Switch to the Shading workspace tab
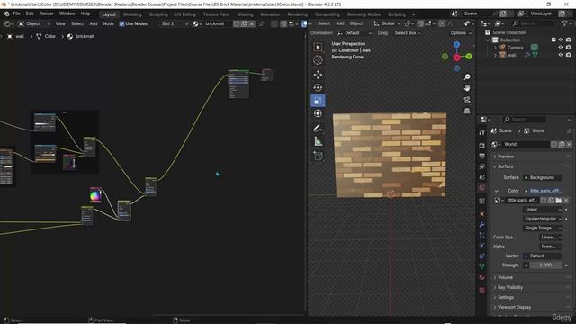 (x=245, y=14)
